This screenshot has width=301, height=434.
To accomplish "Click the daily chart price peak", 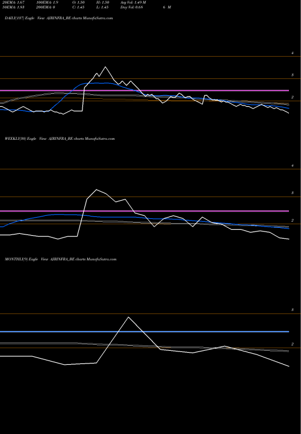I will pos(105,67).
